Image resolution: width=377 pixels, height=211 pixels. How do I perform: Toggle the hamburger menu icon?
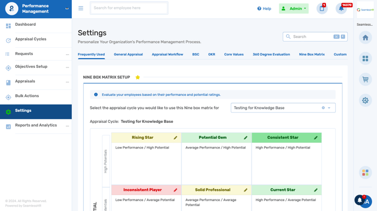coord(81,8)
